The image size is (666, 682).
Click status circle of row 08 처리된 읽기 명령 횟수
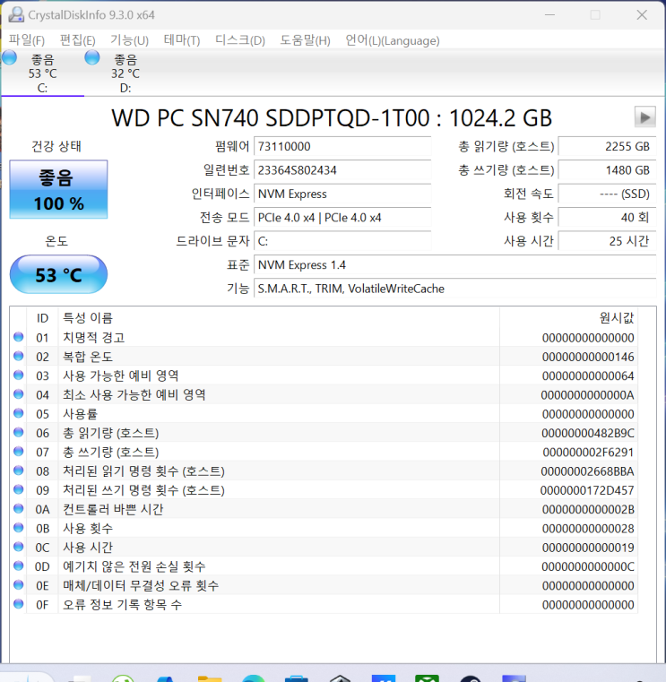tap(18, 470)
